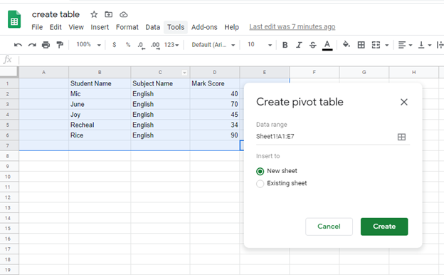Open the zoom level dropdown
444x275 pixels.
(89, 45)
